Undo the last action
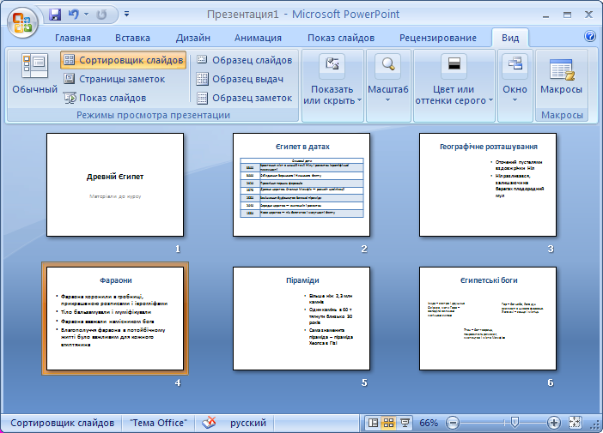Image resolution: width=603 pixels, height=433 pixels. coord(73,15)
